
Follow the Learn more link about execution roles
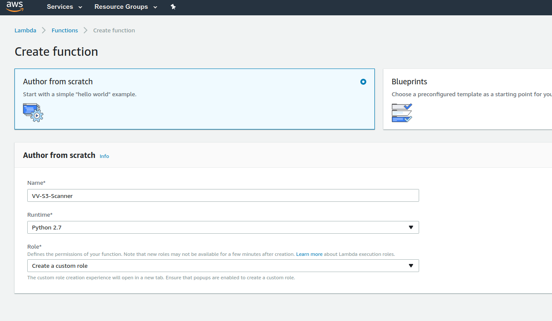tap(309, 254)
